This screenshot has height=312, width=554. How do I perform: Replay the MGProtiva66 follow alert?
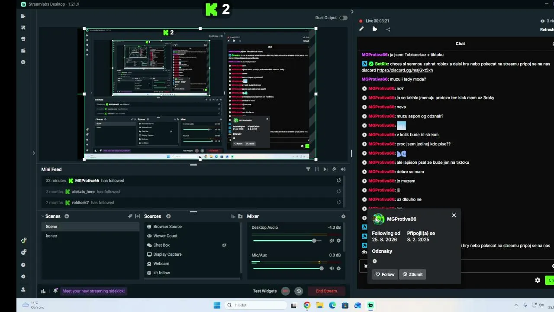coord(338,180)
